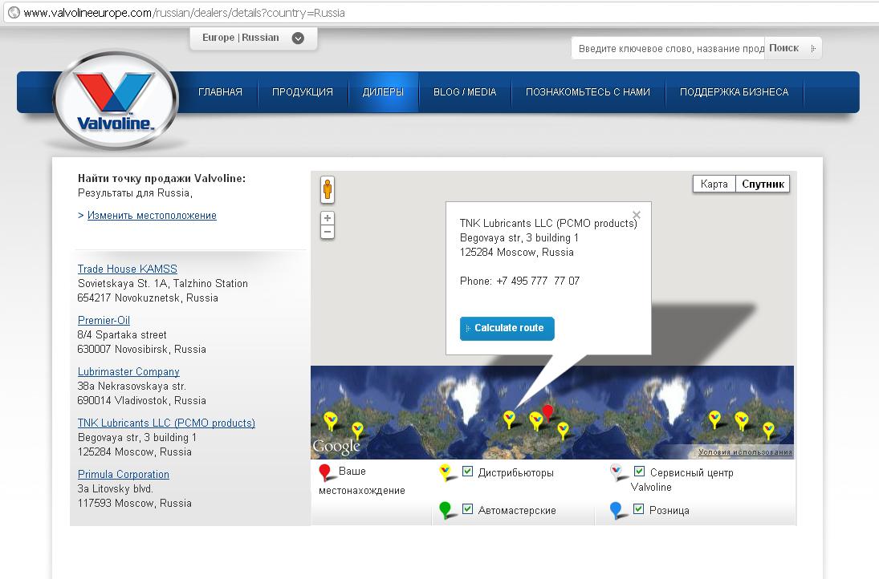Image resolution: width=879 pixels, height=579 pixels.
Task: Click the browser address bar URL
Action: 184,13
